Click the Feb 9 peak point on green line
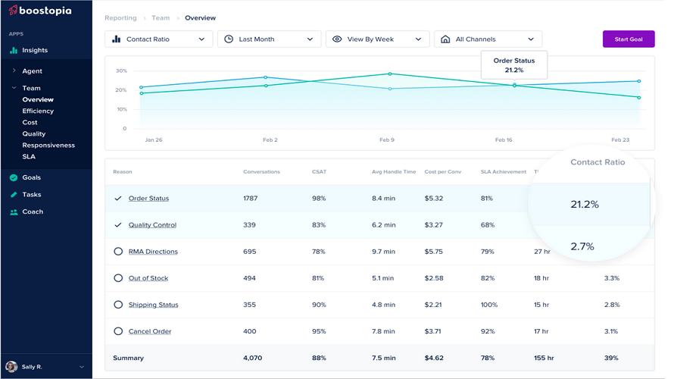The height and width of the screenshot is (379, 674). coord(390,74)
